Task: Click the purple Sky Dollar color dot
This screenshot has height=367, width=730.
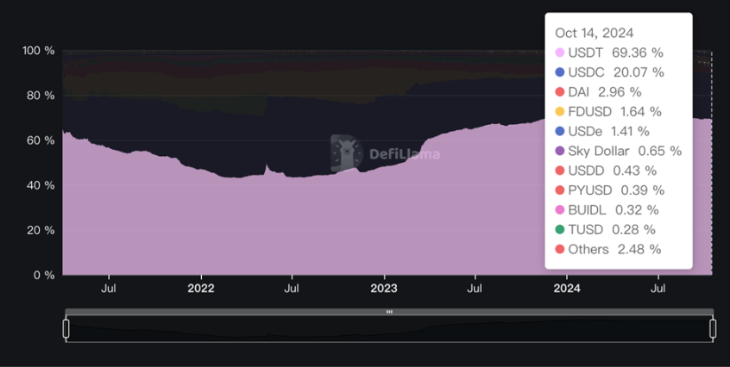Action: [x=560, y=151]
